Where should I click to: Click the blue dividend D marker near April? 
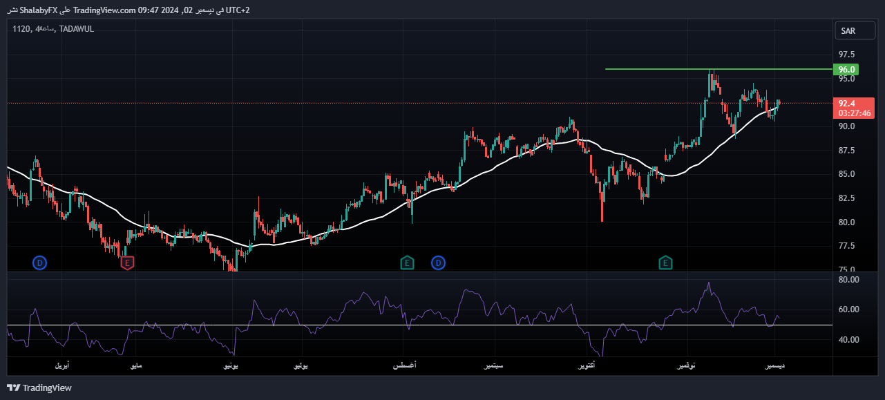click(x=40, y=263)
